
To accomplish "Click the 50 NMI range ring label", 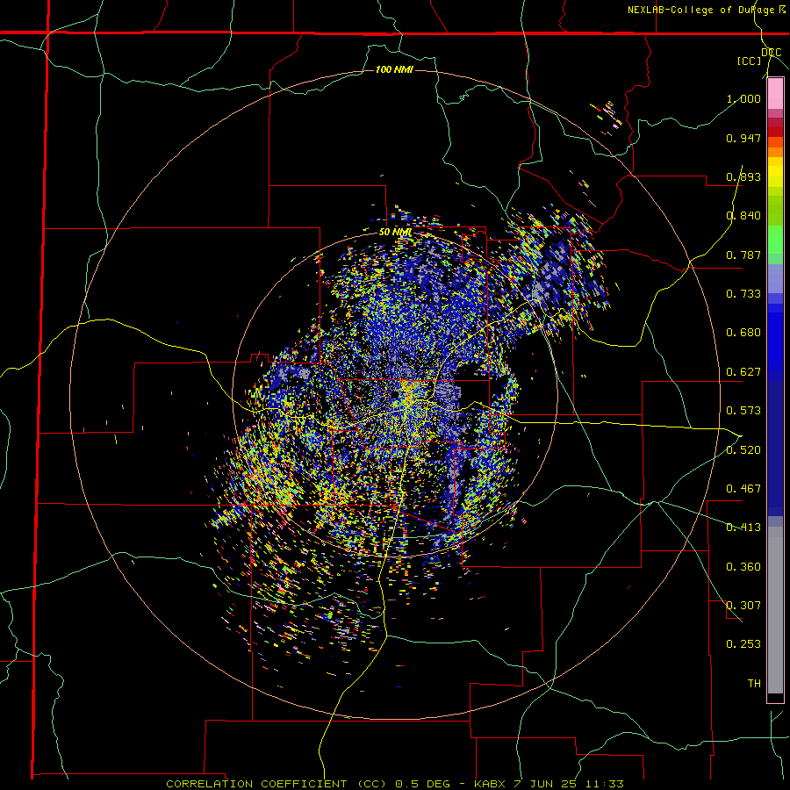I will 396,233.
